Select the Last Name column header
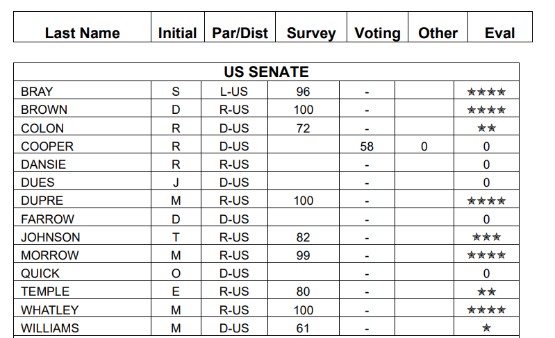 pyautogui.click(x=82, y=33)
